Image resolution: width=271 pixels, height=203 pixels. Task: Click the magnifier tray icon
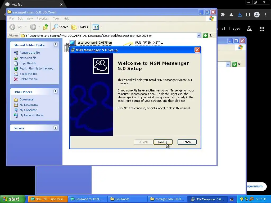[252, 199]
